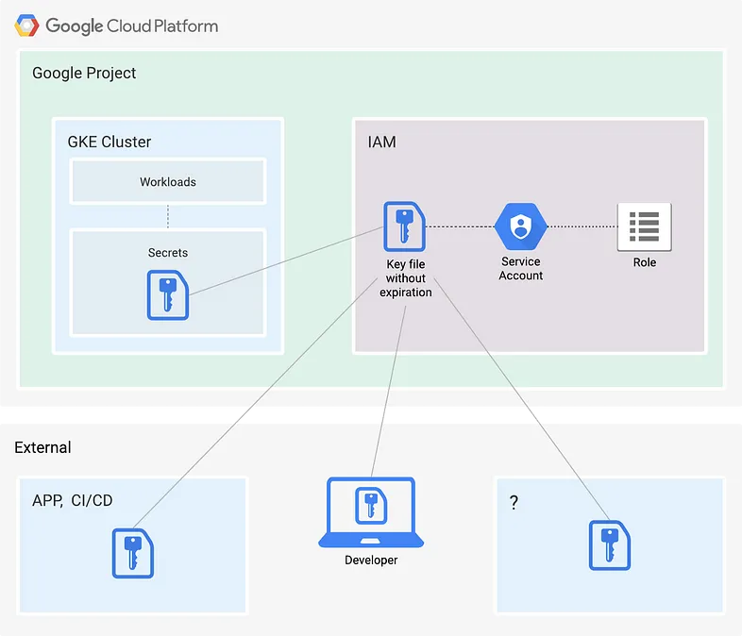Select the question mark label

pyautogui.click(x=514, y=502)
